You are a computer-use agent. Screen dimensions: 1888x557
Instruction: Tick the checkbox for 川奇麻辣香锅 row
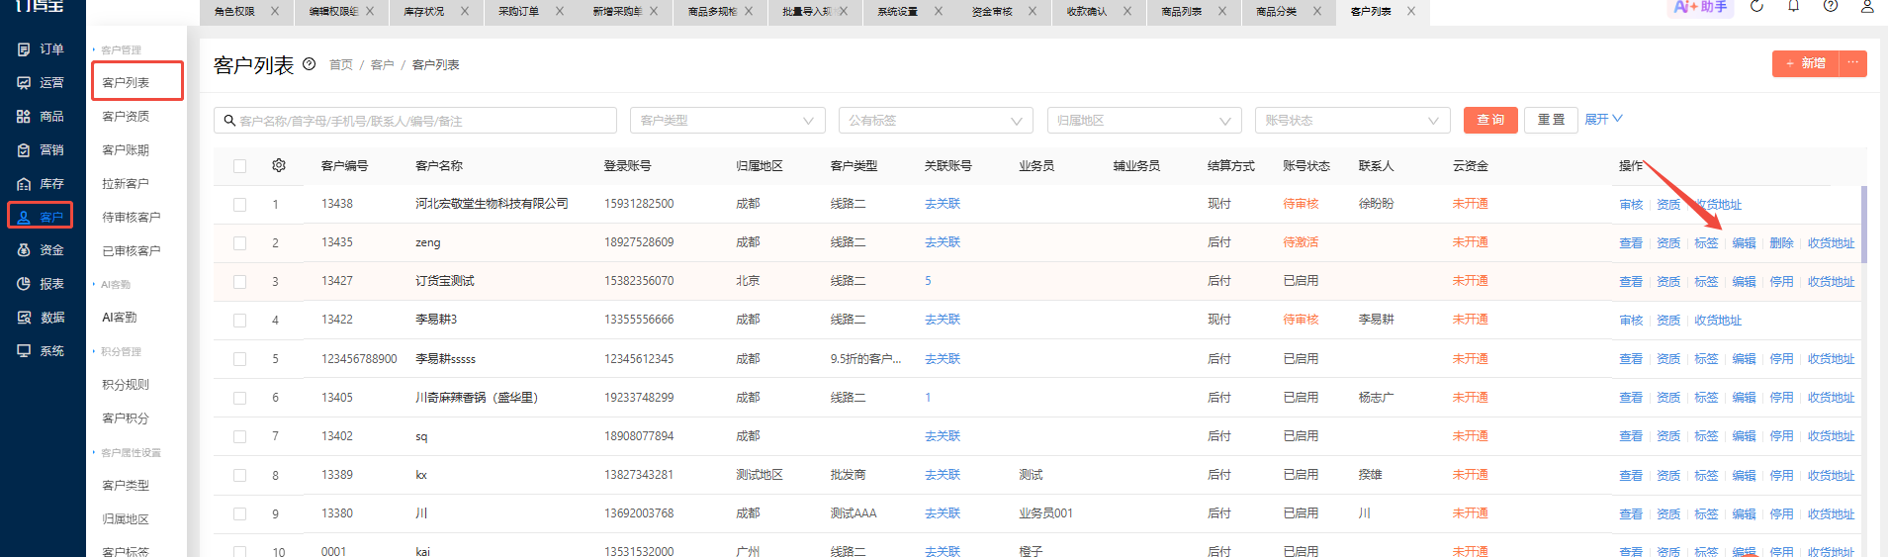pyautogui.click(x=239, y=398)
